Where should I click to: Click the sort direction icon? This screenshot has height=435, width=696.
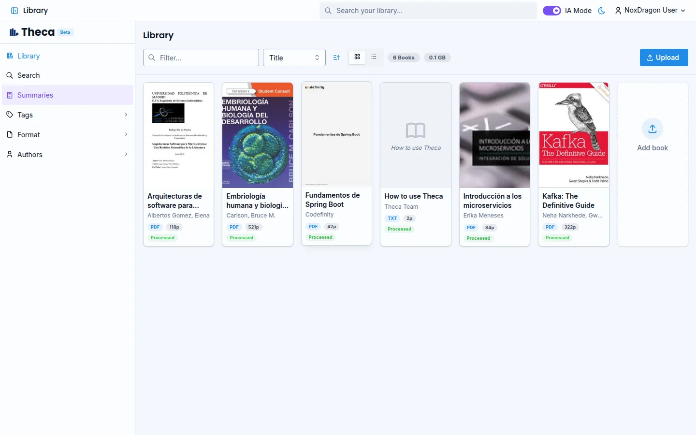point(336,58)
